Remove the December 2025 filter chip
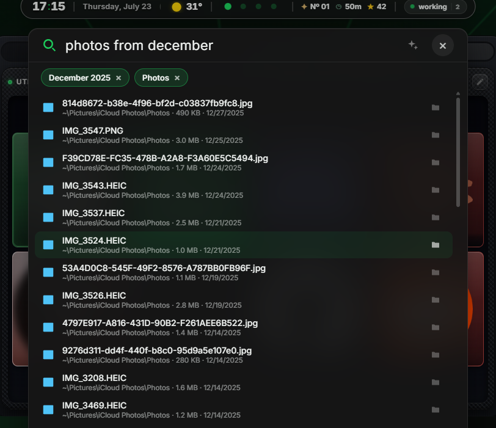 click(x=119, y=78)
